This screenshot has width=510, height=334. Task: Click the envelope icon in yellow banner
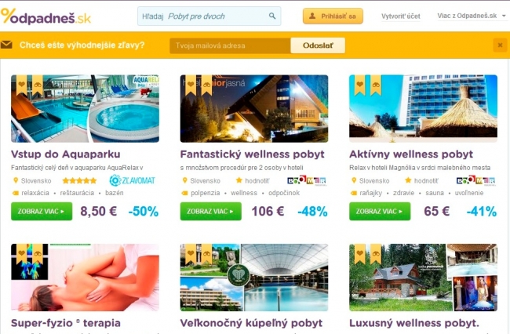click(x=6, y=45)
